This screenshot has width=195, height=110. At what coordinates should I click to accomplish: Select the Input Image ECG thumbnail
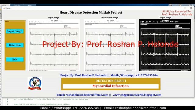[x=54, y=45]
